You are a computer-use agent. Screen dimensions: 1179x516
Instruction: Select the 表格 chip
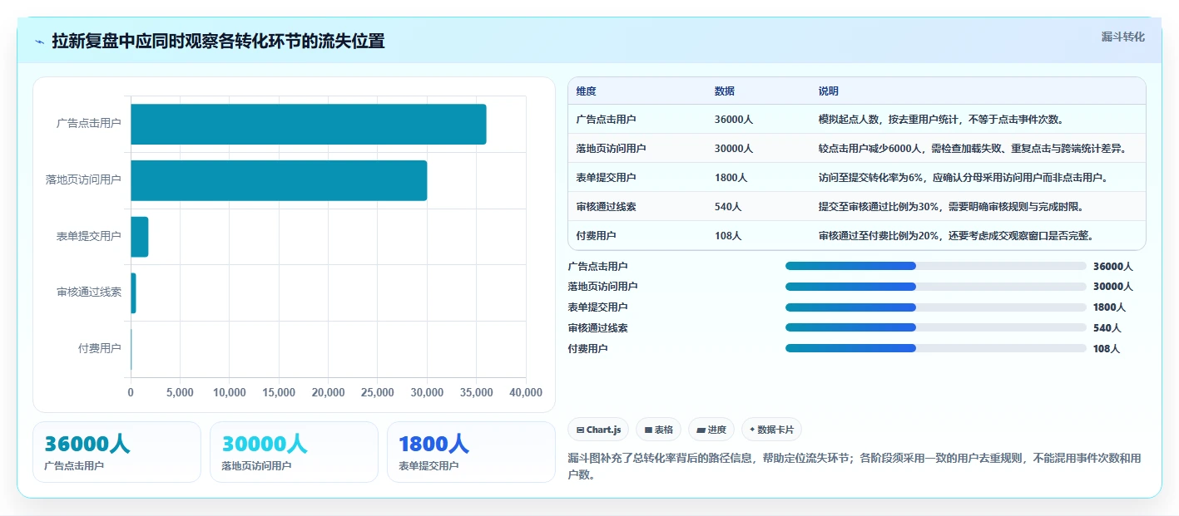click(x=658, y=430)
